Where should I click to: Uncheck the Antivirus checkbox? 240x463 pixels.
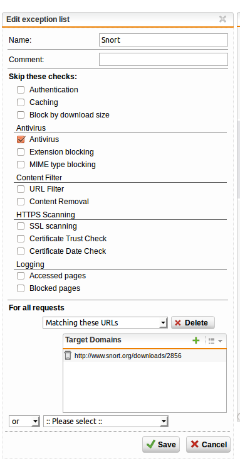point(21,139)
